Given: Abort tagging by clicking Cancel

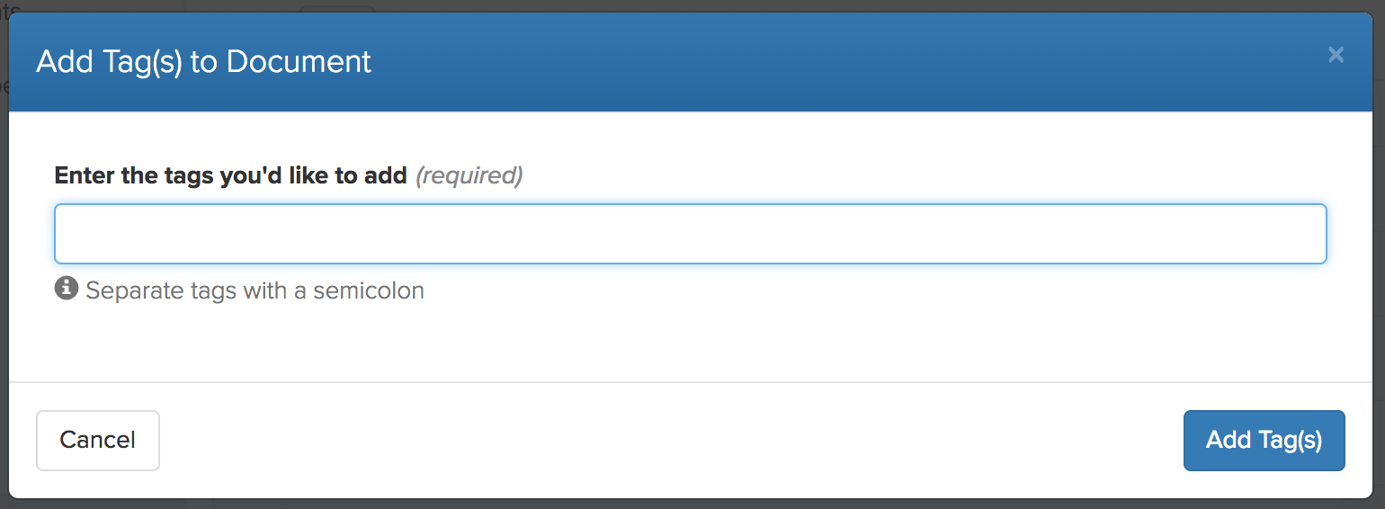Looking at the screenshot, I should 98,440.
